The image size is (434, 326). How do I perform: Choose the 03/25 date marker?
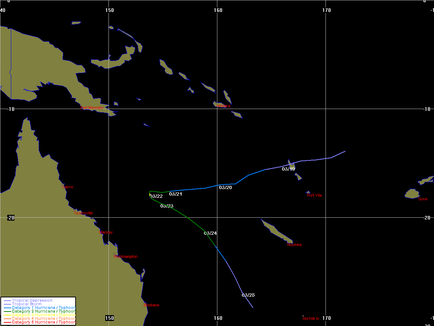[x=248, y=295]
